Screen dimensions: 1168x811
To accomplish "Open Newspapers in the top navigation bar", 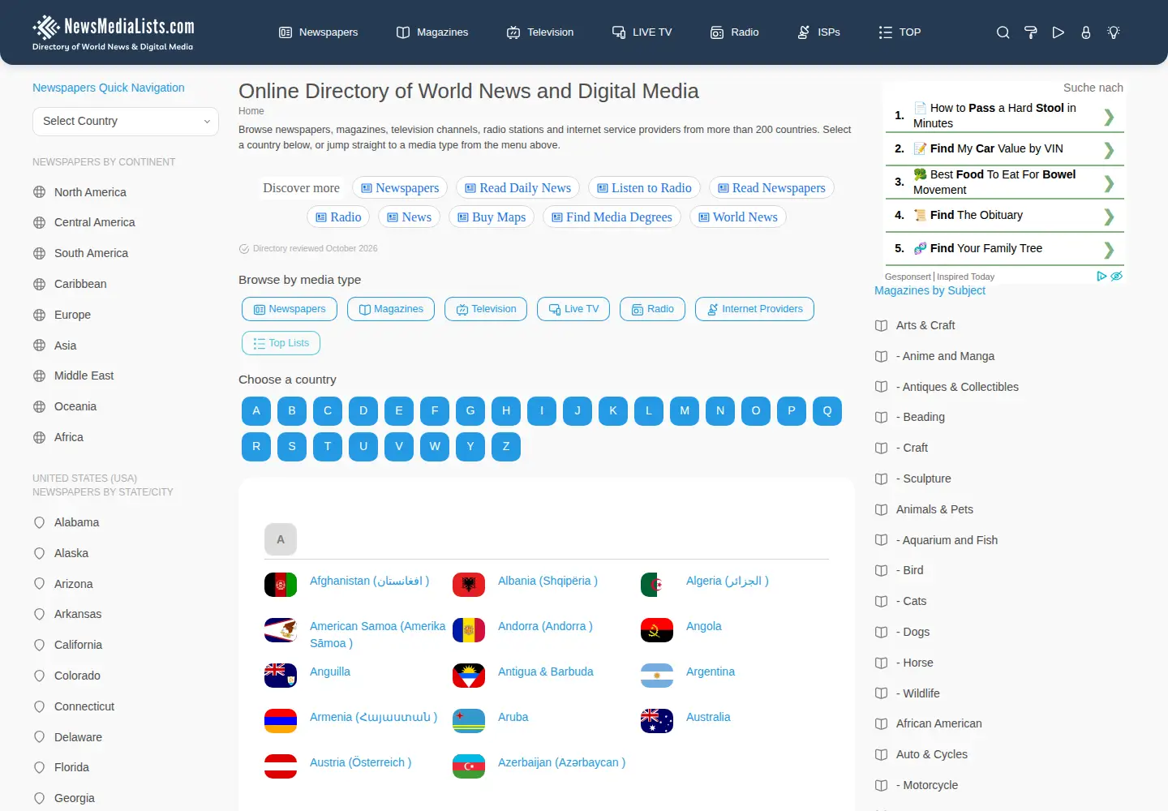I will (x=319, y=32).
